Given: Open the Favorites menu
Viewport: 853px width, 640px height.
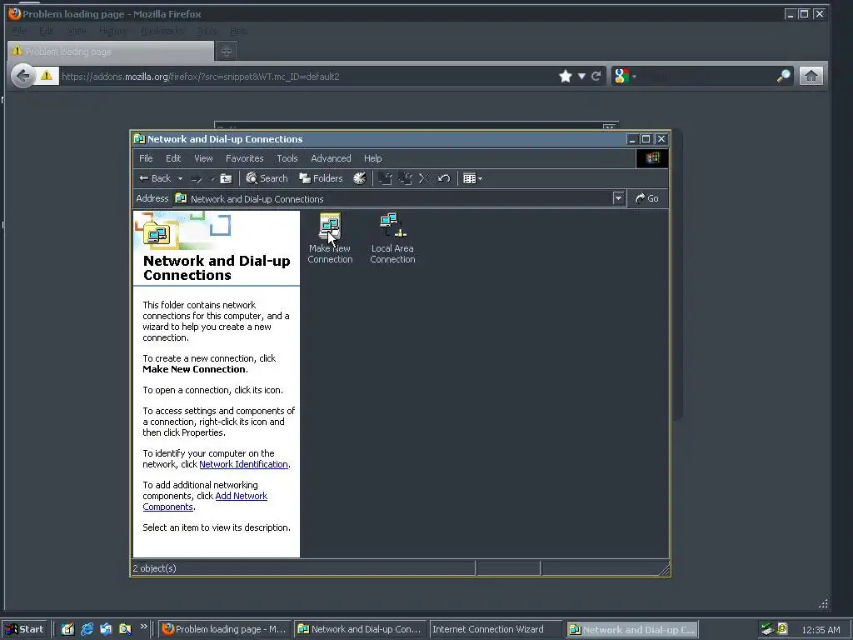Looking at the screenshot, I should tap(244, 158).
